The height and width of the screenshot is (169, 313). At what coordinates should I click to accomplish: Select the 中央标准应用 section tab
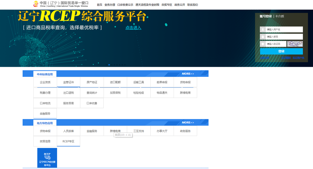click(x=45, y=74)
